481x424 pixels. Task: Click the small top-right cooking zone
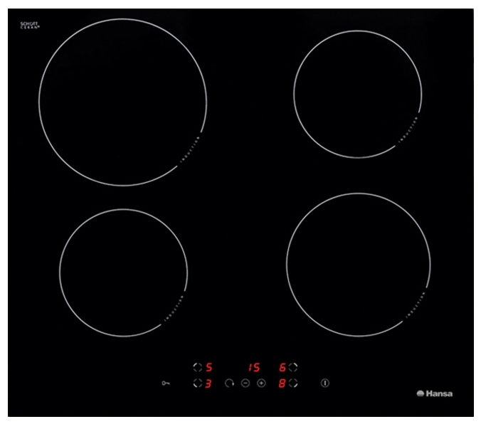[359, 93]
